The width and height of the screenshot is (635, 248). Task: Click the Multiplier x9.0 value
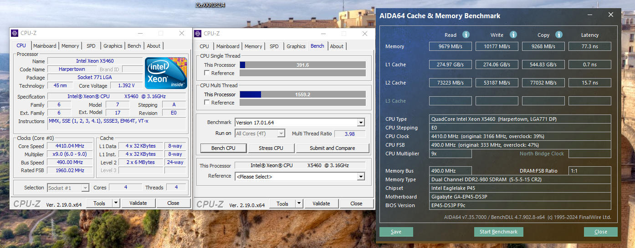click(x=70, y=154)
